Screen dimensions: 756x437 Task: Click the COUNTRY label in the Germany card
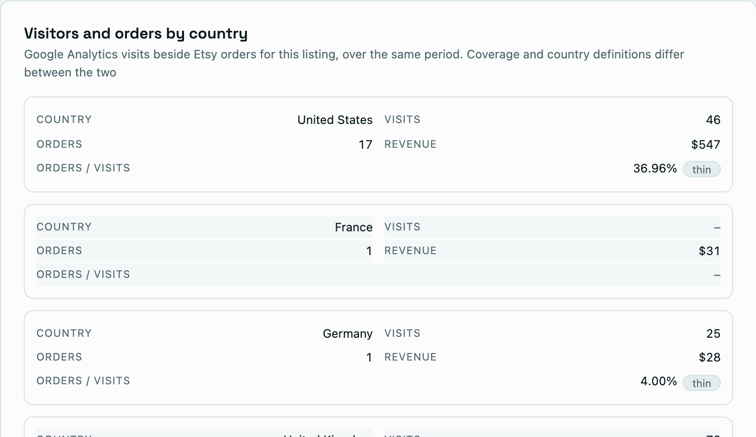pyautogui.click(x=64, y=333)
